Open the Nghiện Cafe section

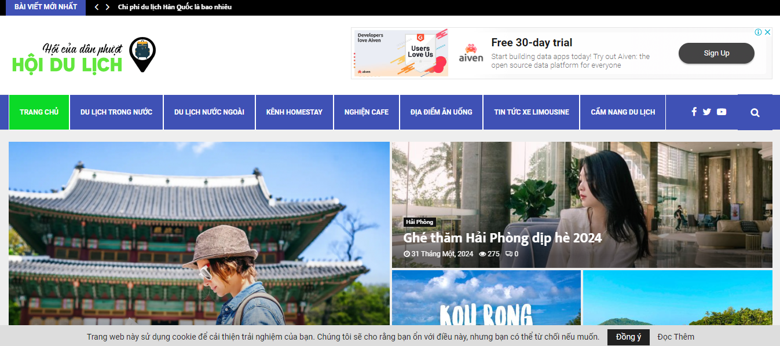point(367,112)
